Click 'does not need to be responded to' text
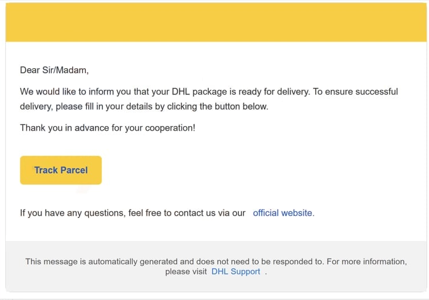This screenshot has width=429, height=300. 259,262
